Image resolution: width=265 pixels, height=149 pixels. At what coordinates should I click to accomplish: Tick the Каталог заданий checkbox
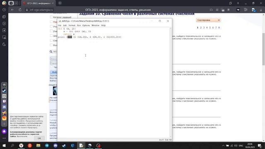(x=51, y=17)
